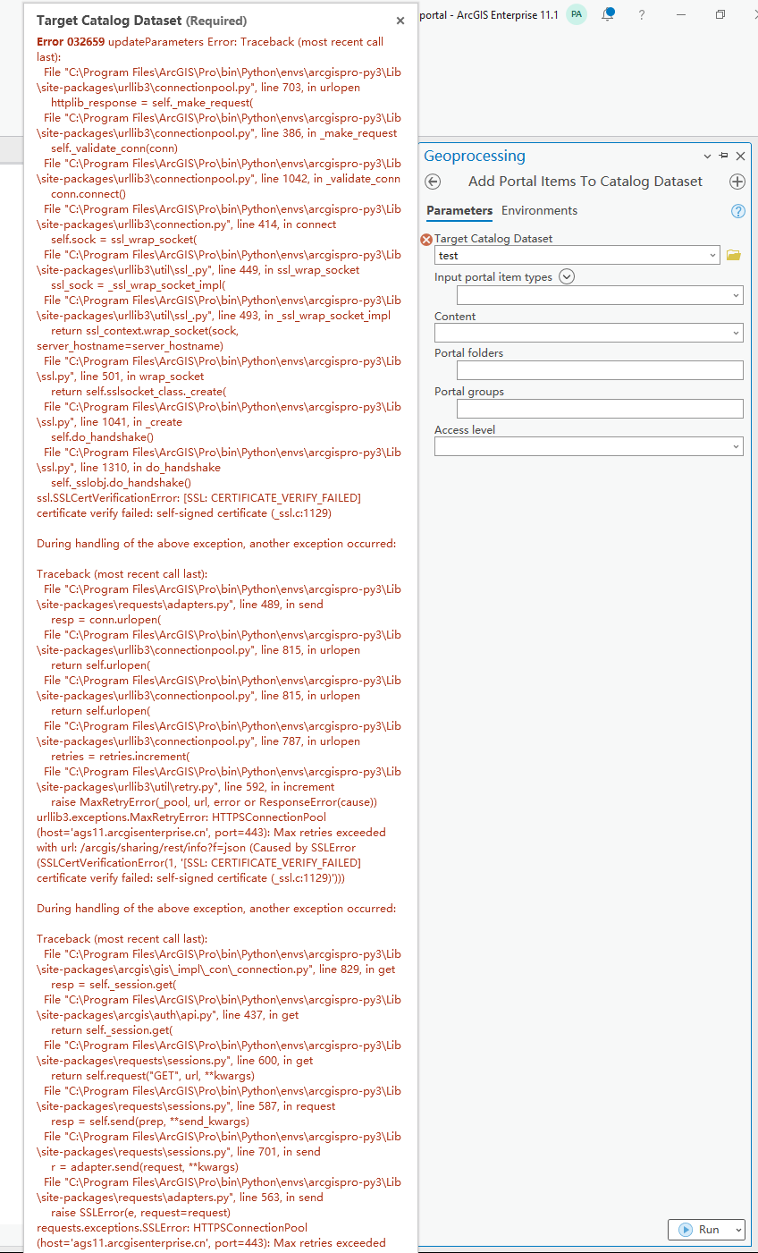Click the Portal groups input field
The height and width of the screenshot is (1253, 758).
(600, 409)
